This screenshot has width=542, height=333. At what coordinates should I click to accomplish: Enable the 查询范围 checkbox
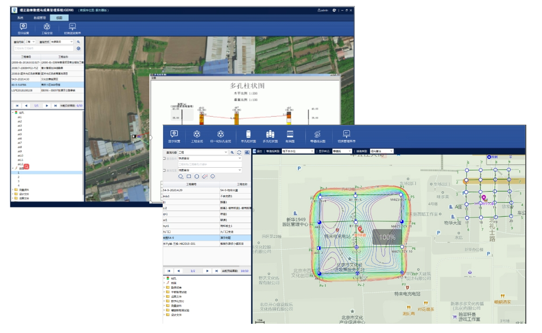[164, 170]
